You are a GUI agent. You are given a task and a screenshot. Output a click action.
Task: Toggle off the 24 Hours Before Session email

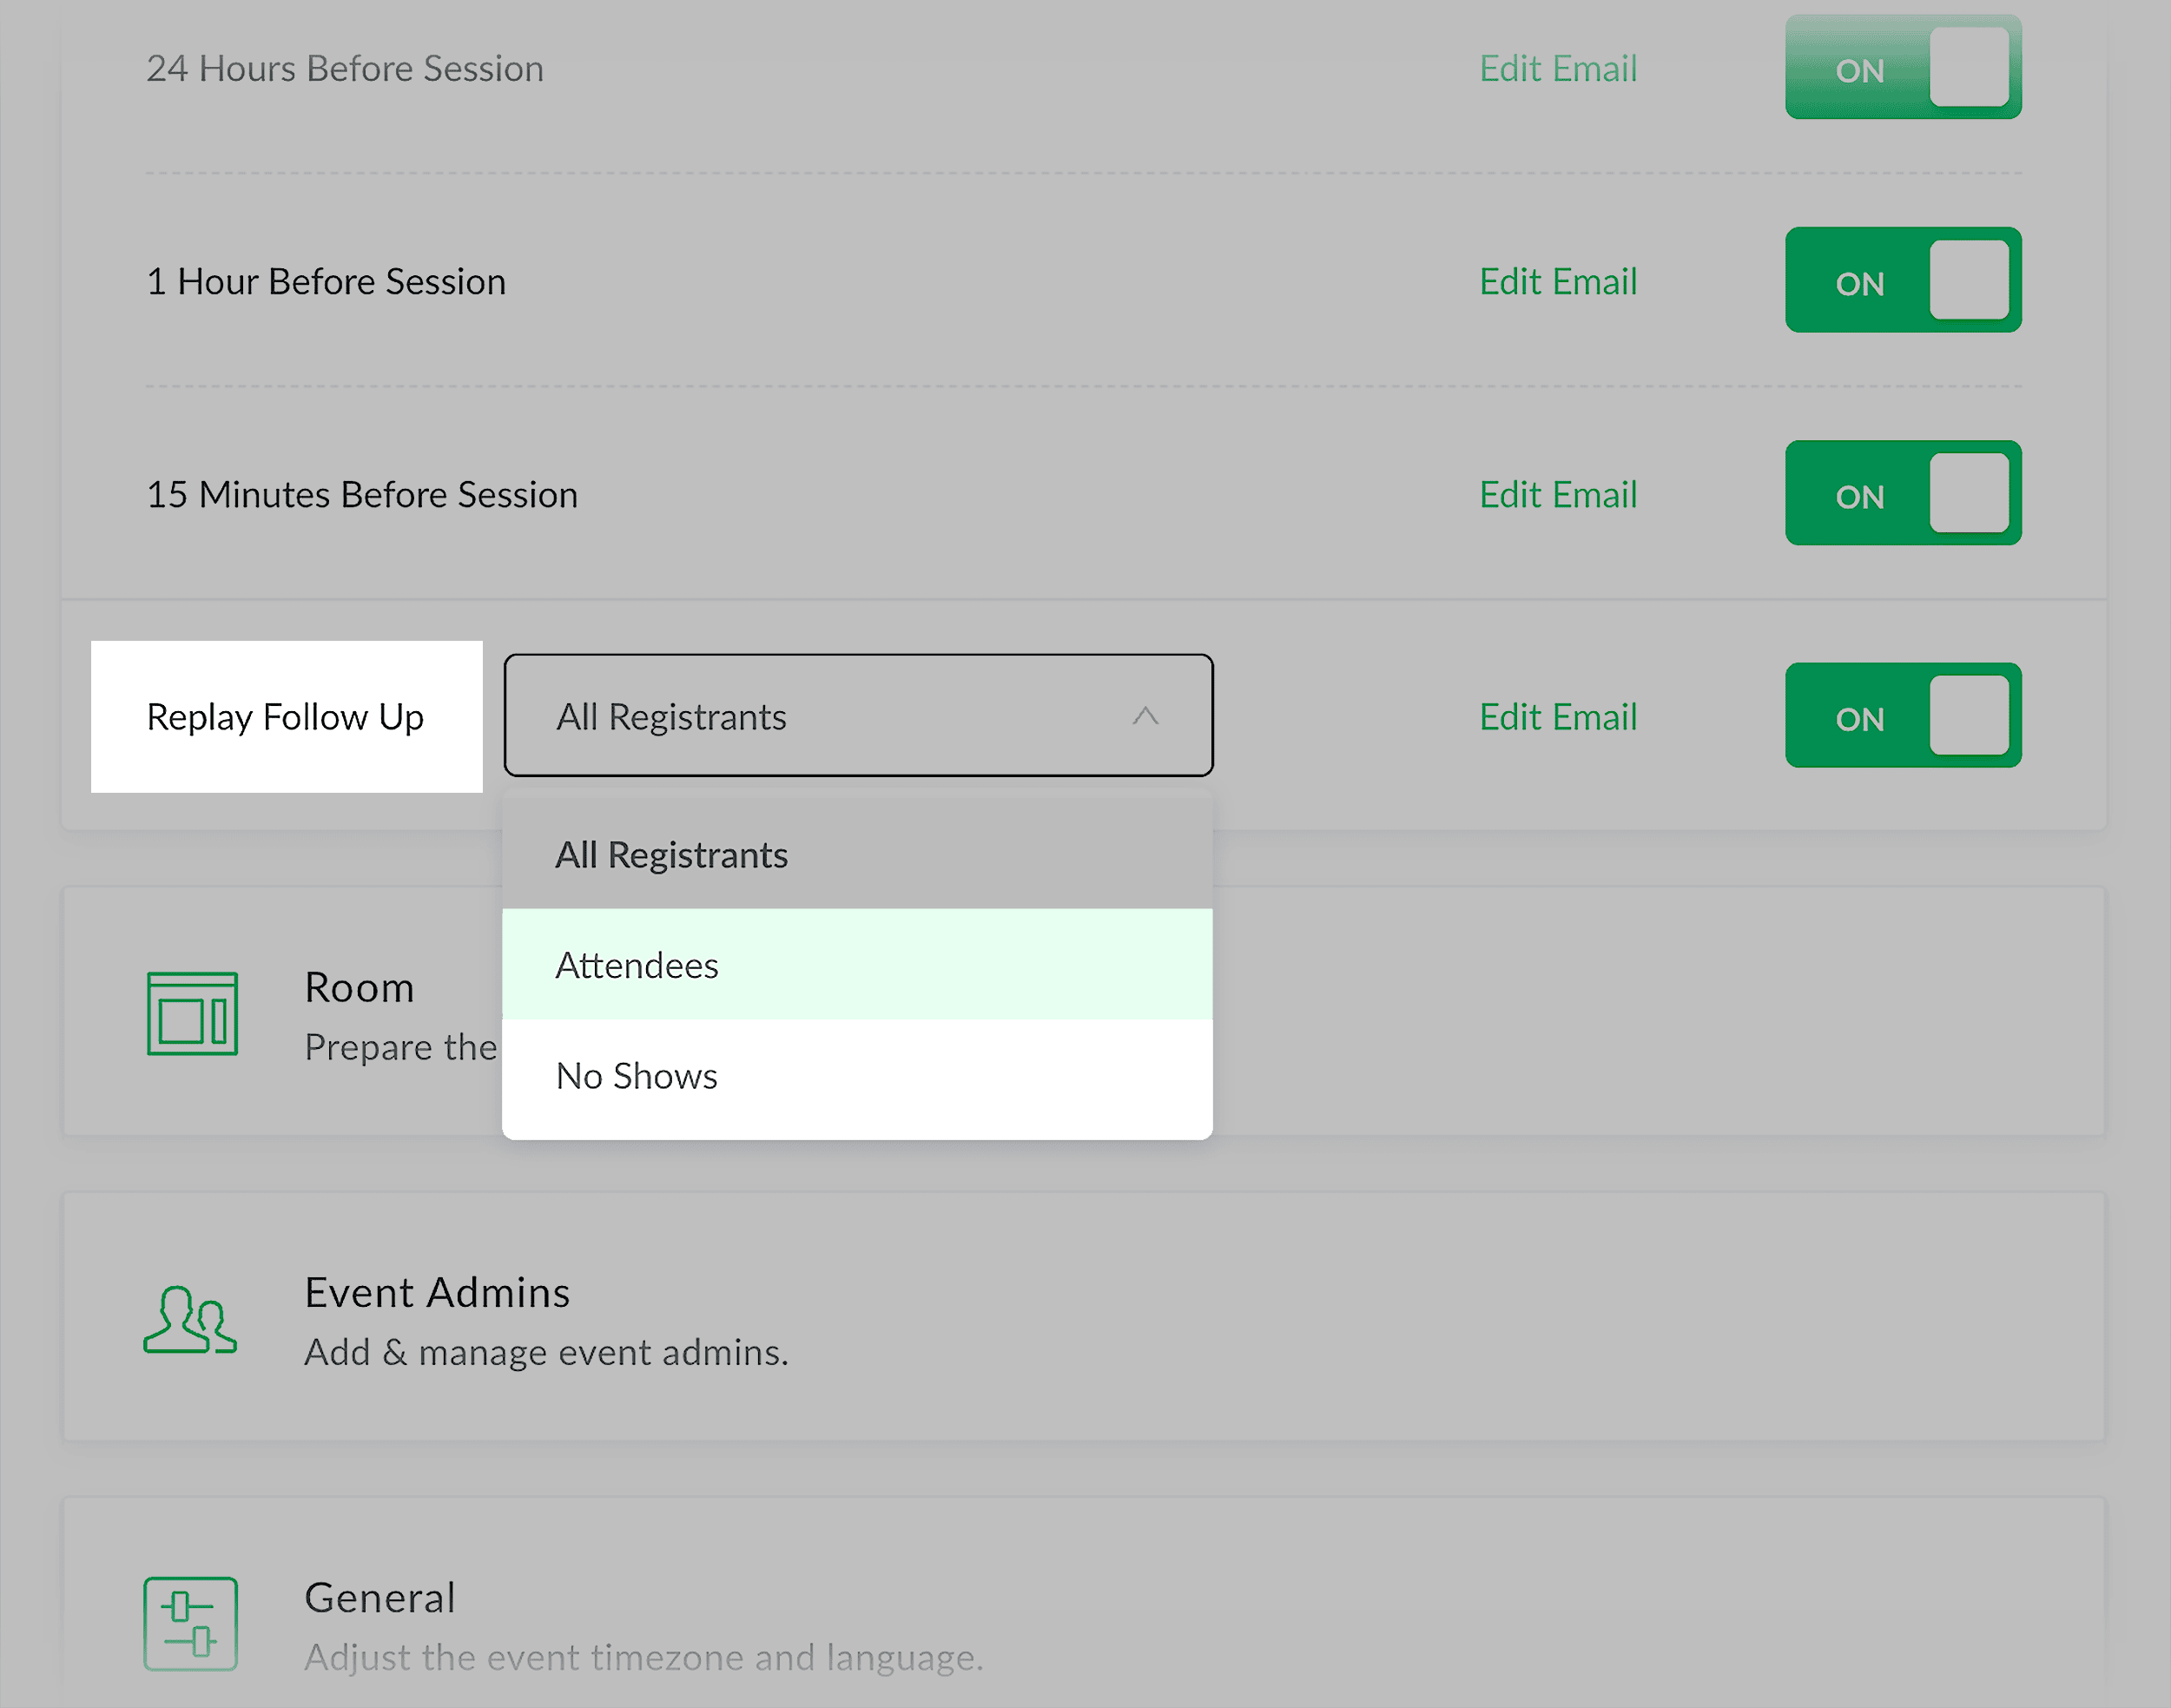coord(1901,68)
